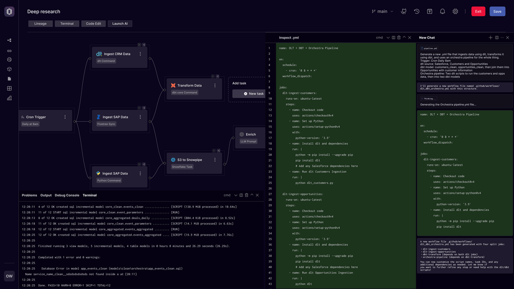Click the dlt icon on Ingest CRM Data node

click(x=99, y=54)
